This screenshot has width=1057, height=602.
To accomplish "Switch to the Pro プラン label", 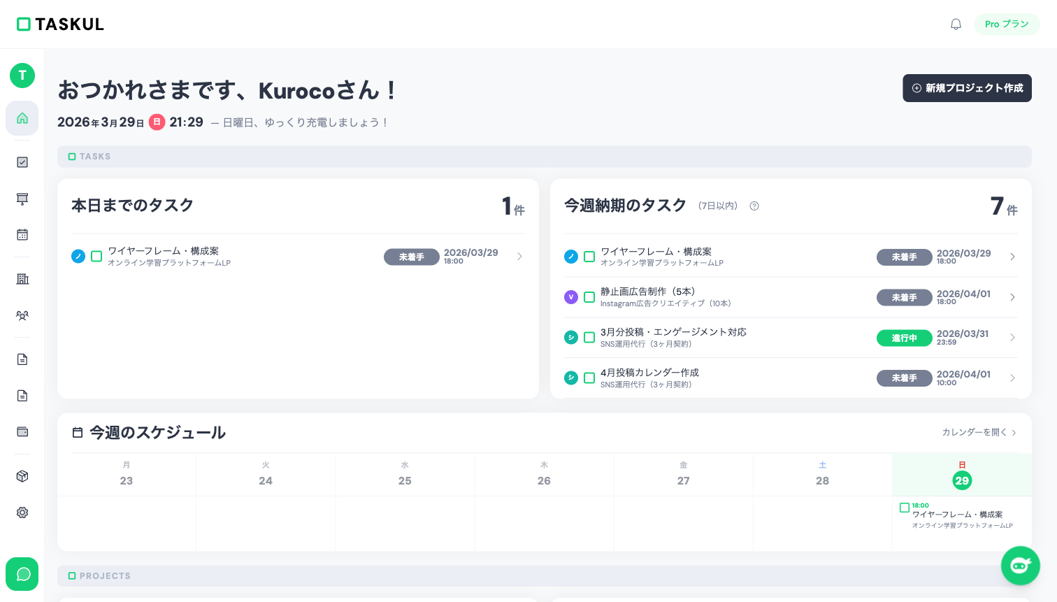I will [x=1007, y=24].
